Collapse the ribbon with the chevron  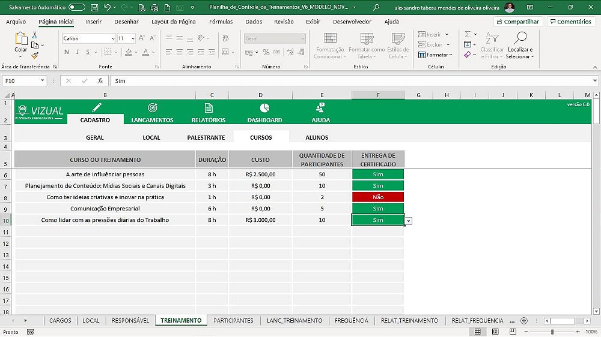coord(595,67)
